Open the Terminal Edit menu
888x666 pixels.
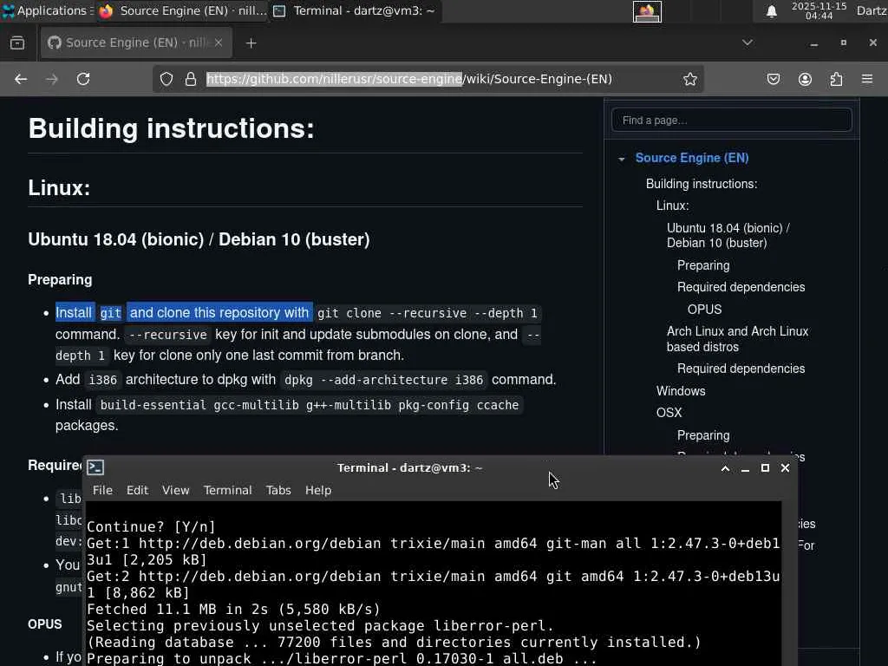[x=137, y=491]
